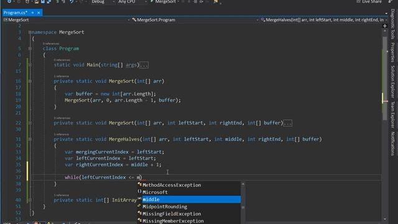This screenshot has height=224, width=398.
Task: Click the MergeHalves method name in code
Action: pyautogui.click(x=124, y=139)
